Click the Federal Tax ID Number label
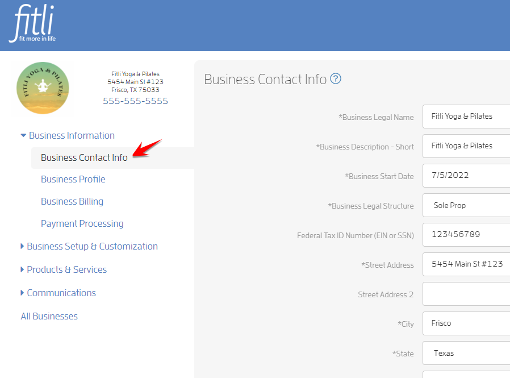 tap(356, 235)
